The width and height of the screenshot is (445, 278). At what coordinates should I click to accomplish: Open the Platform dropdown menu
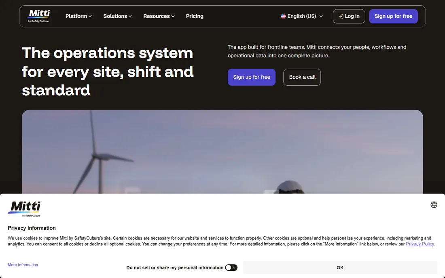[x=78, y=16]
